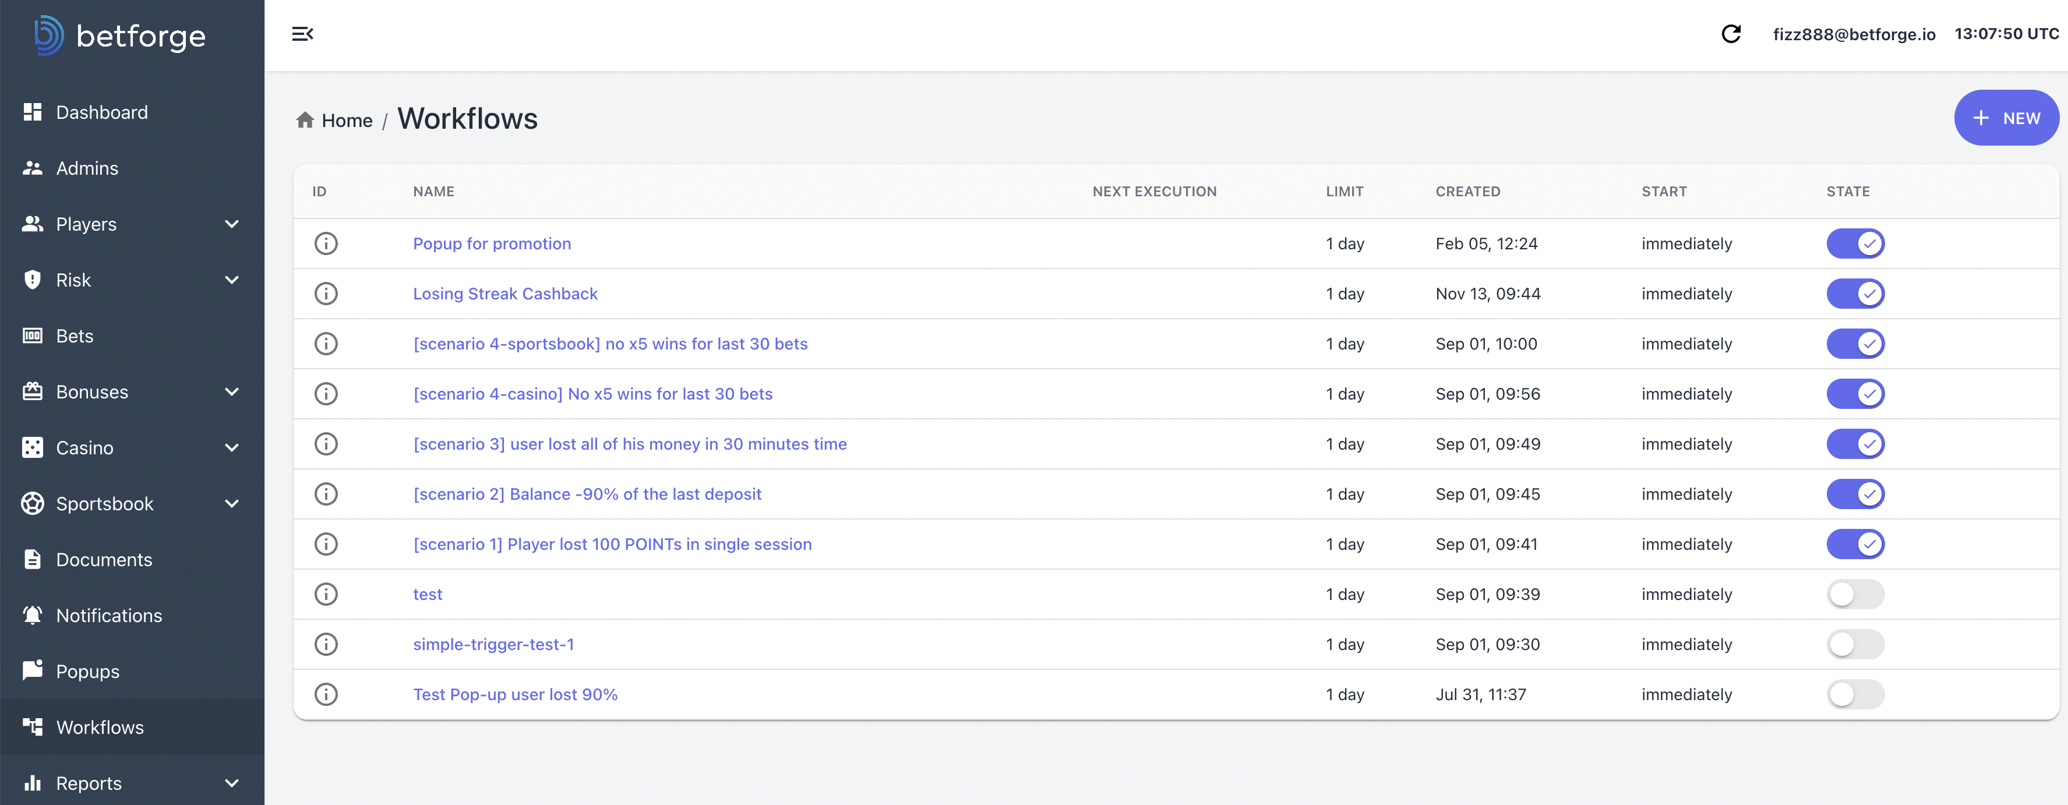Open the Popup for promotion workflow link
Screen dimensions: 2068x805
point(492,243)
